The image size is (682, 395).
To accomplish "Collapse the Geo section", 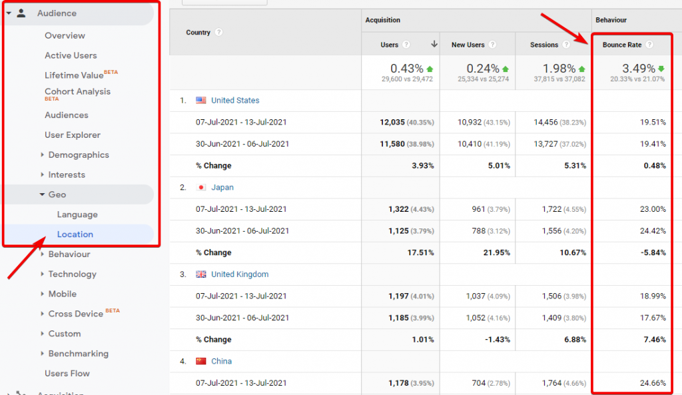I will [x=57, y=195].
